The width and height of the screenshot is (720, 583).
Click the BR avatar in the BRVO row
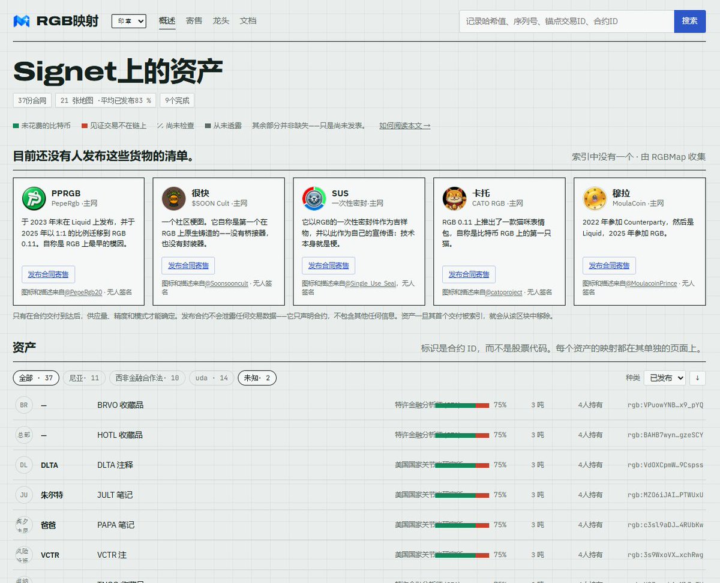(x=24, y=405)
